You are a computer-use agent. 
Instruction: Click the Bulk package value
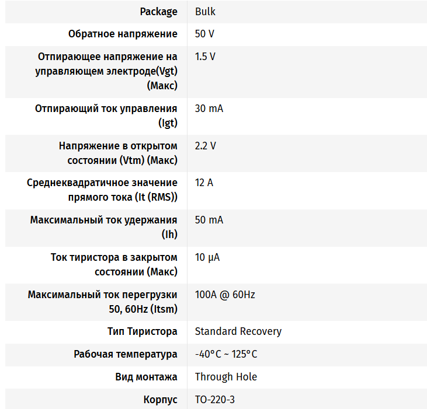(x=205, y=12)
